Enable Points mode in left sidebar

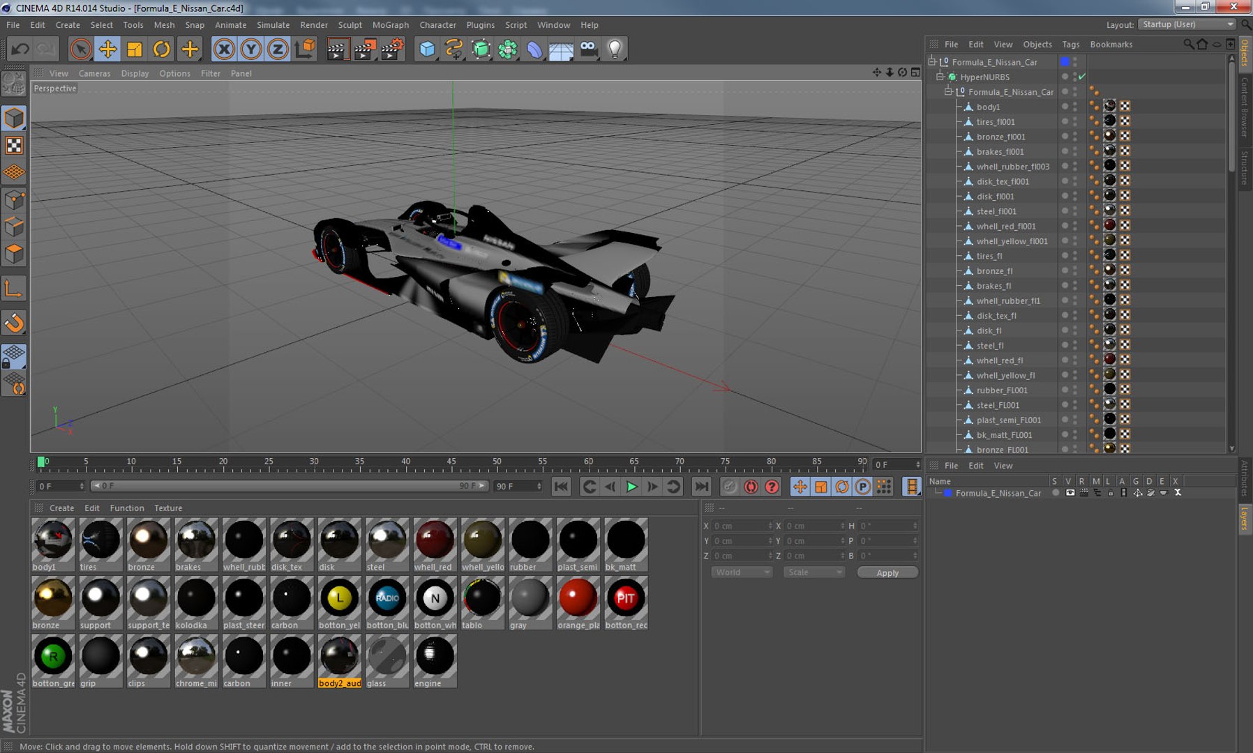click(x=14, y=200)
